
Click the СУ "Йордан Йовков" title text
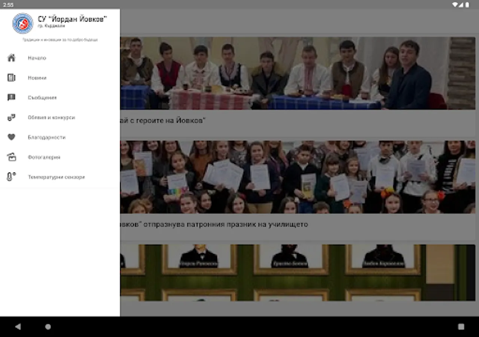(x=72, y=19)
